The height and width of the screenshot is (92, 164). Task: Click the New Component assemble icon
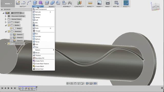pyautogui.click(x=64, y=3)
